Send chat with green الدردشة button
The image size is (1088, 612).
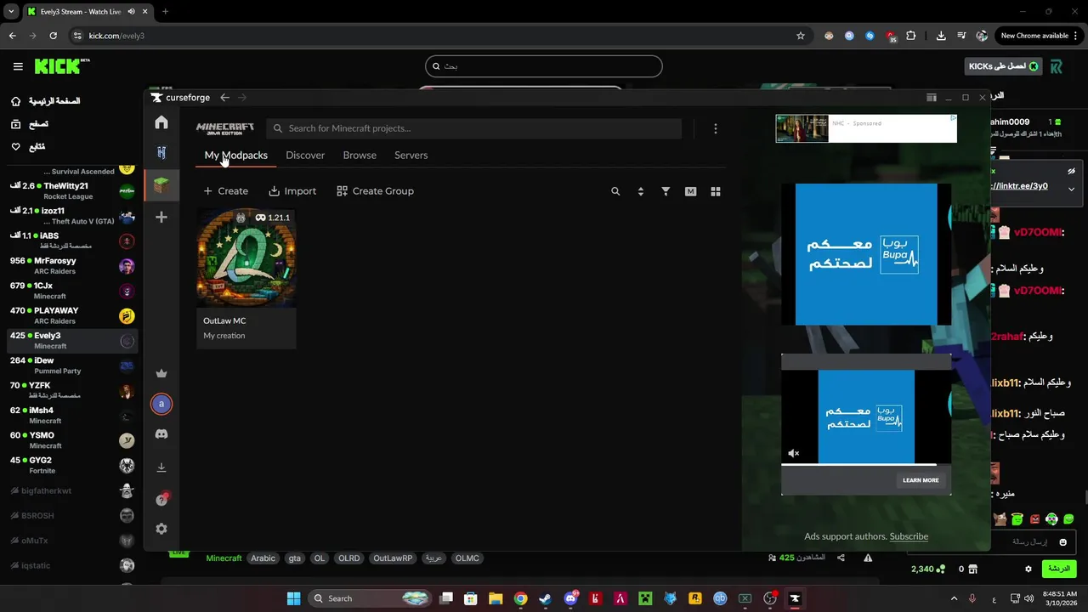(x=1059, y=569)
